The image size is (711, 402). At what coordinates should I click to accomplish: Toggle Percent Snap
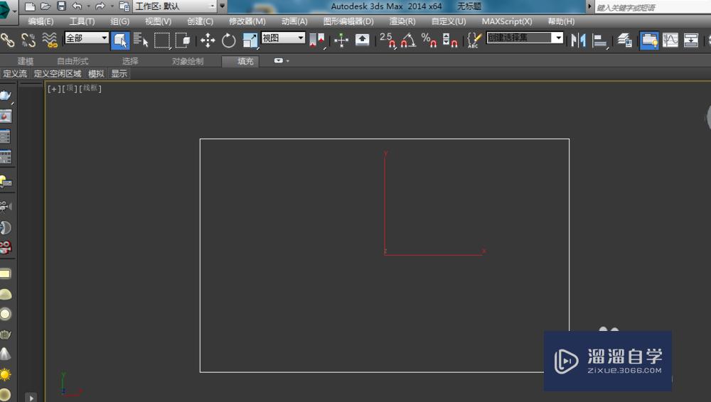(x=429, y=40)
